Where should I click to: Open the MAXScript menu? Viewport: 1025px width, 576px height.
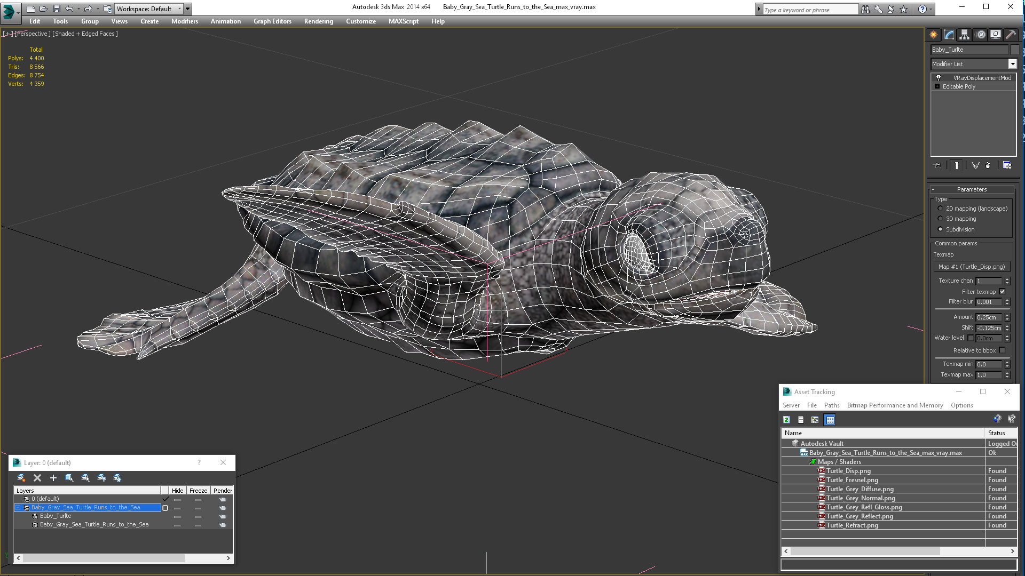coord(403,21)
